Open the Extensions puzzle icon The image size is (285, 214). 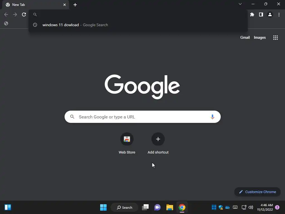tap(252, 14)
